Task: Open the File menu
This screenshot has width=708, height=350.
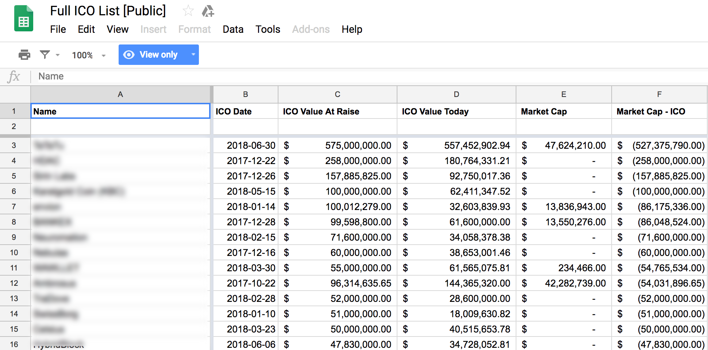Action: point(58,29)
